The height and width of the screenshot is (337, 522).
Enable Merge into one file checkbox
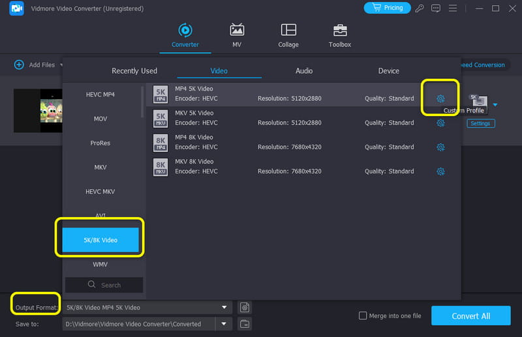point(363,316)
